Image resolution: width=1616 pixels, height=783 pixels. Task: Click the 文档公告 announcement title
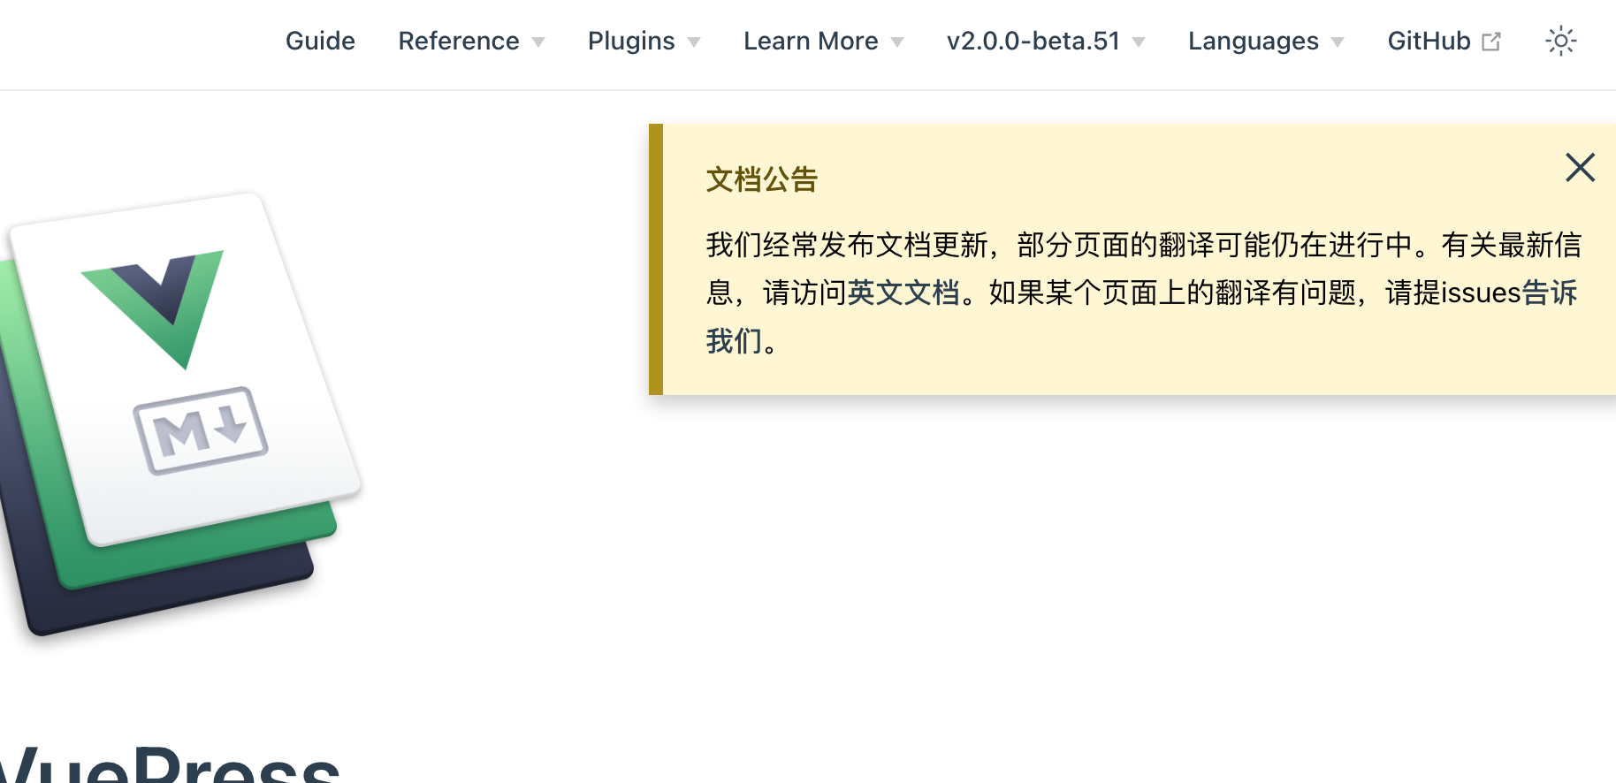762,179
